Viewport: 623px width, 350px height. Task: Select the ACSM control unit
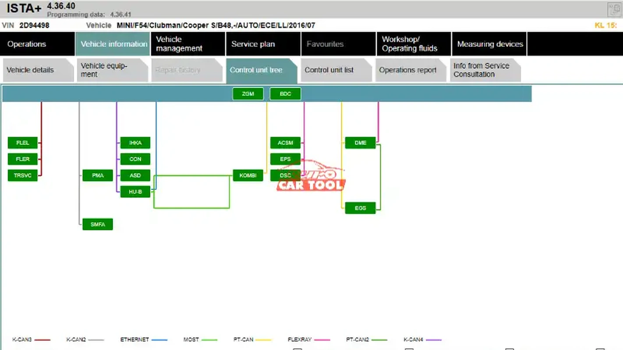(x=285, y=143)
